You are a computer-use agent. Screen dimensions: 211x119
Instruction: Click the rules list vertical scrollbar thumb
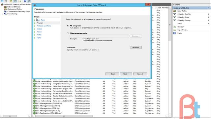[170, 25]
